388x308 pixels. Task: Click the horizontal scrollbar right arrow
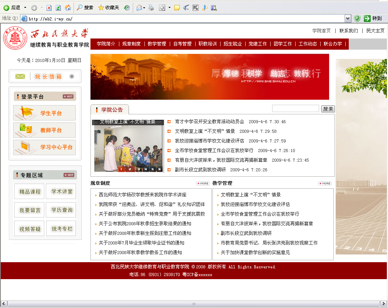tap(383, 303)
